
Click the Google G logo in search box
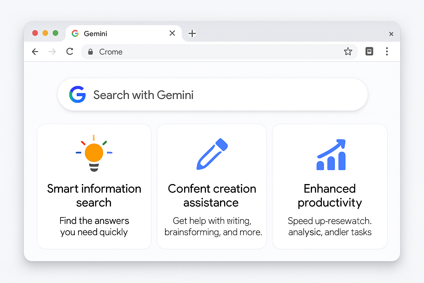78,95
